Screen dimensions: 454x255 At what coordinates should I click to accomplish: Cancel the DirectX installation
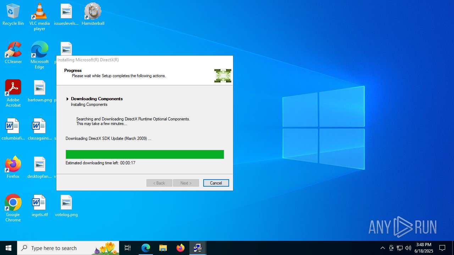click(216, 183)
